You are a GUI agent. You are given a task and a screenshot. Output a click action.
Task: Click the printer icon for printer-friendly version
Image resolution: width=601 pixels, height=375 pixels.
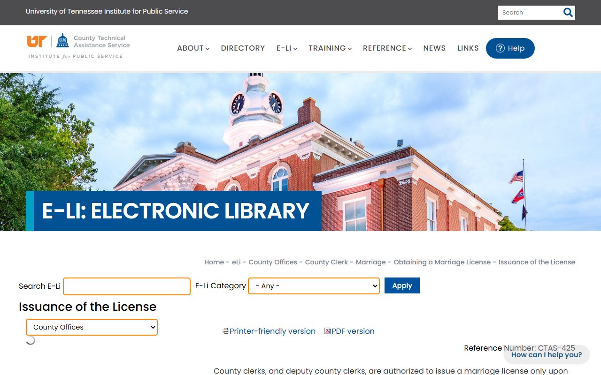coord(226,331)
